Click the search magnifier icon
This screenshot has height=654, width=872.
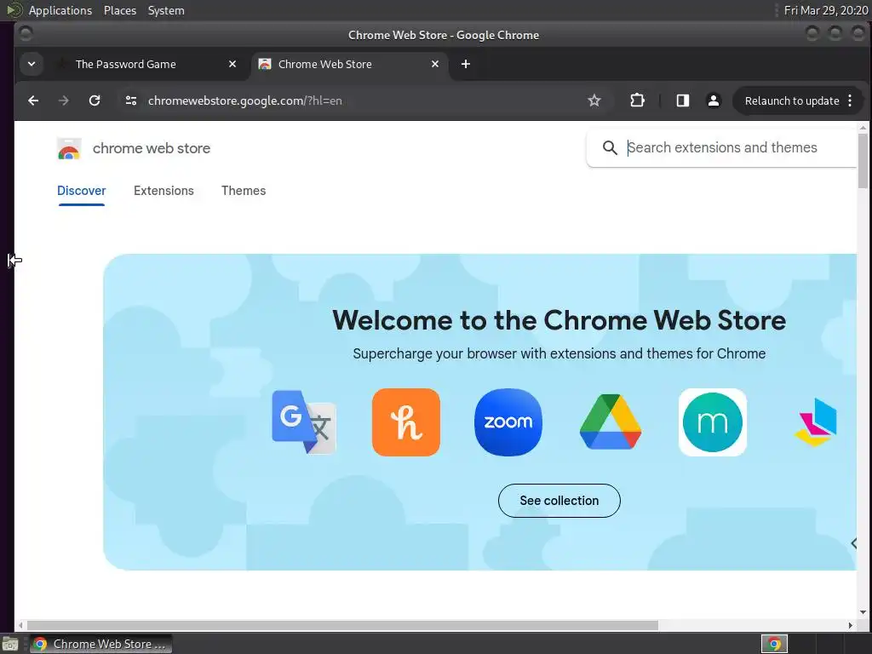point(610,148)
